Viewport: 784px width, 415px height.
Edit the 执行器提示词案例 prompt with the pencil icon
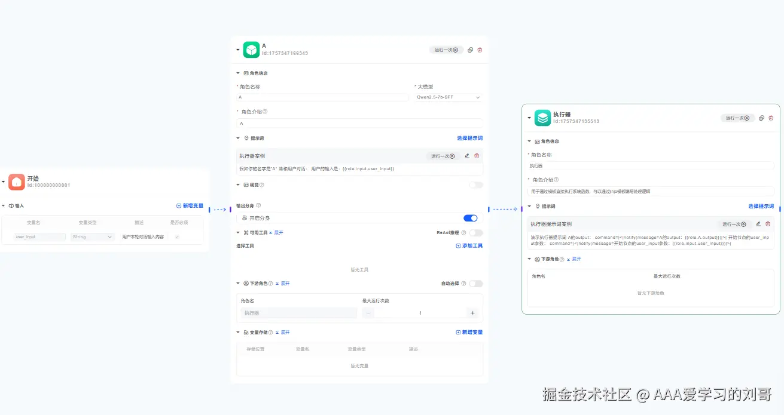[758, 224]
